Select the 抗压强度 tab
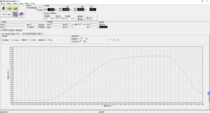Screen dimensions: 210x114 [x=4, y=30]
